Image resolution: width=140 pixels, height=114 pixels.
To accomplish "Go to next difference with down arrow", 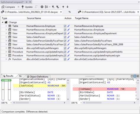I will point(67,7).
